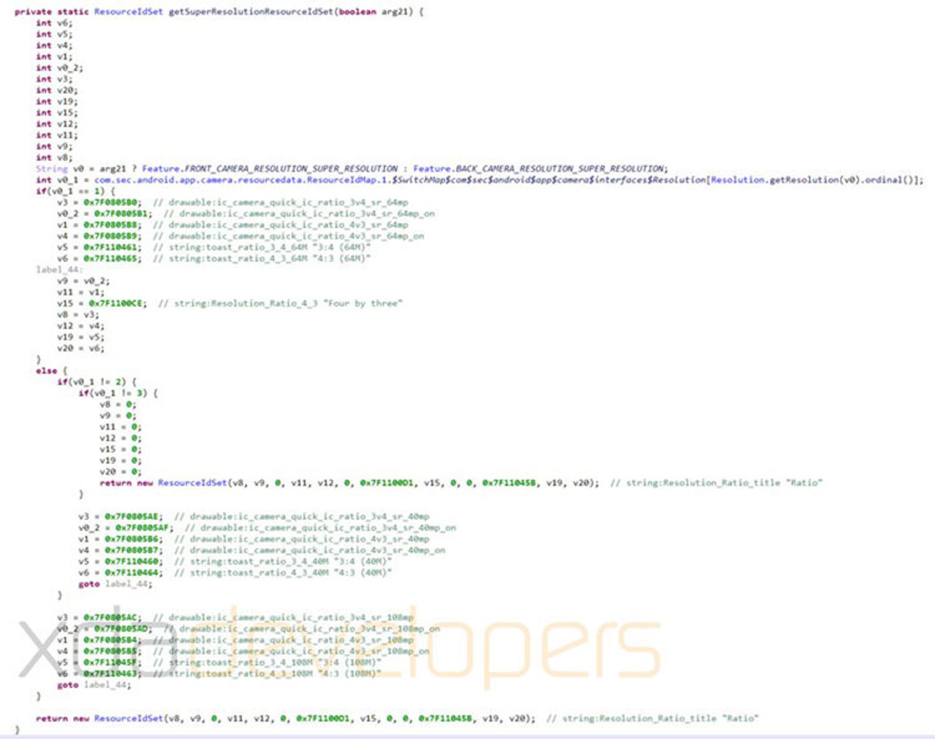
Task: Click the else keyword
Action: (46, 371)
